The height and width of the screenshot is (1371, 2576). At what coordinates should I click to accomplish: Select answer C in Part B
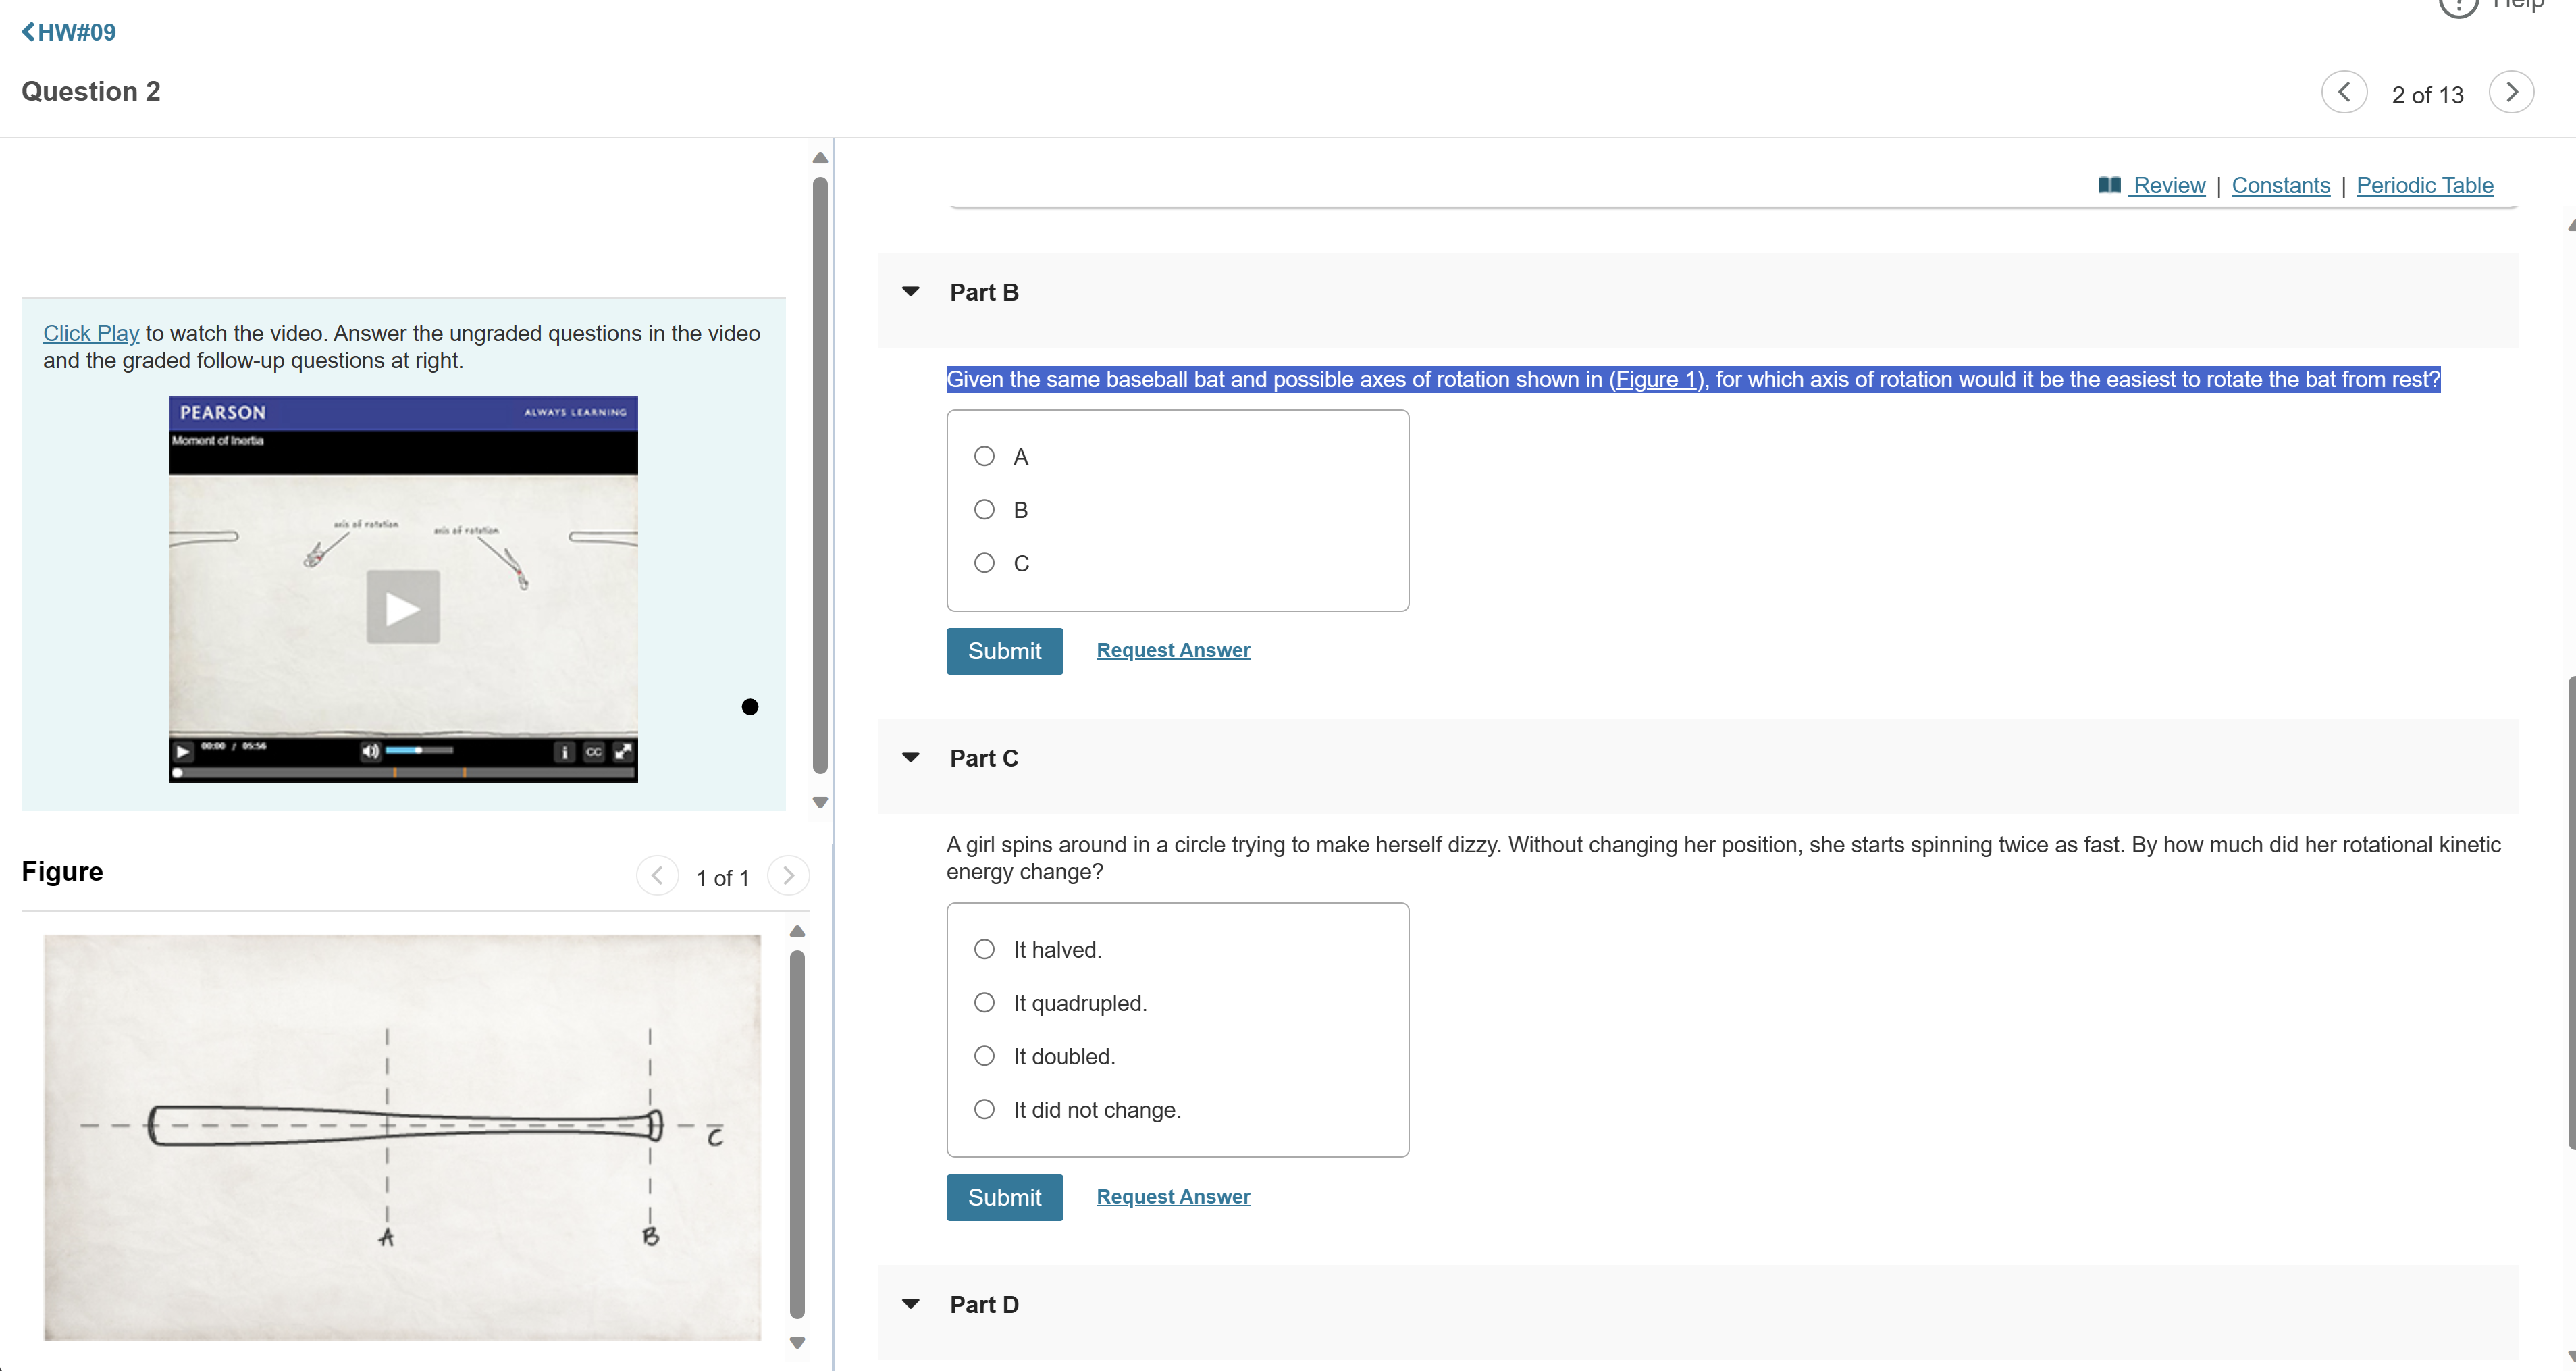pyautogui.click(x=984, y=563)
